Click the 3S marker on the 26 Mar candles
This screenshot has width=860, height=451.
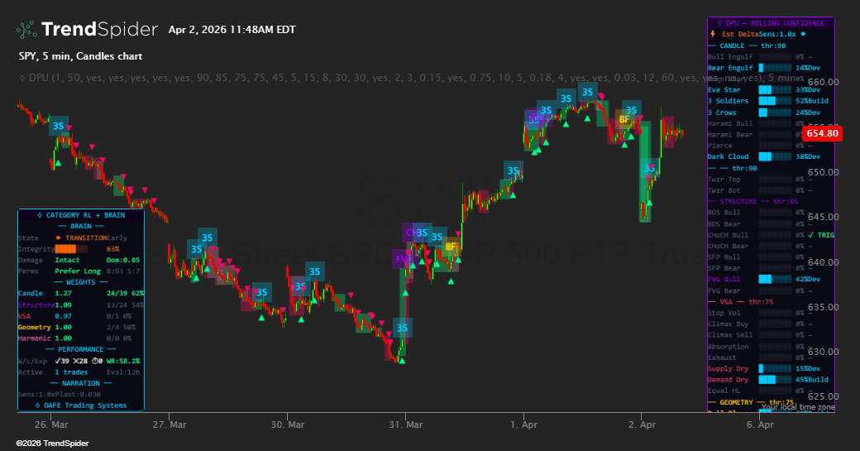click(59, 126)
